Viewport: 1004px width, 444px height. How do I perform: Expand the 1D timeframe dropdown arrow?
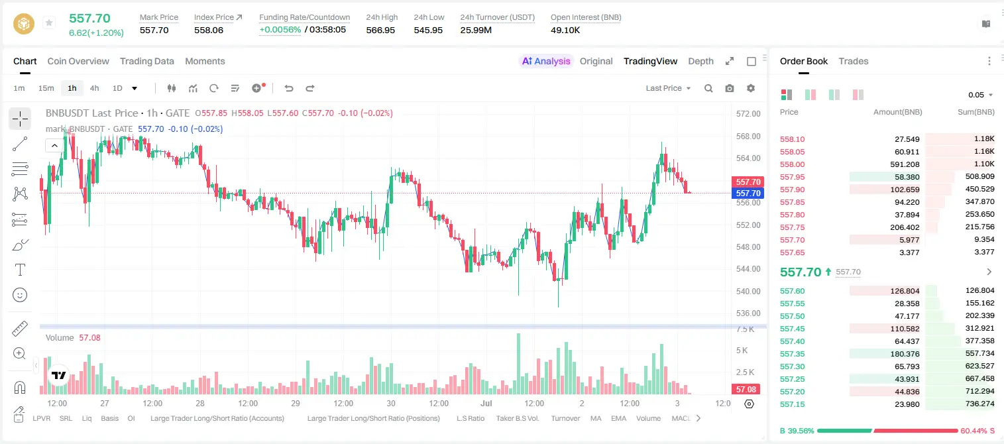click(135, 88)
